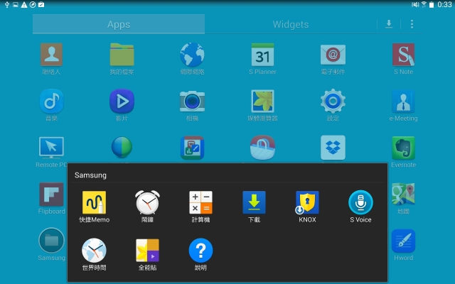455x284 pixels.
Task: Open the blue-green globe app
Action: pyautogui.click(x=122, y=148)
